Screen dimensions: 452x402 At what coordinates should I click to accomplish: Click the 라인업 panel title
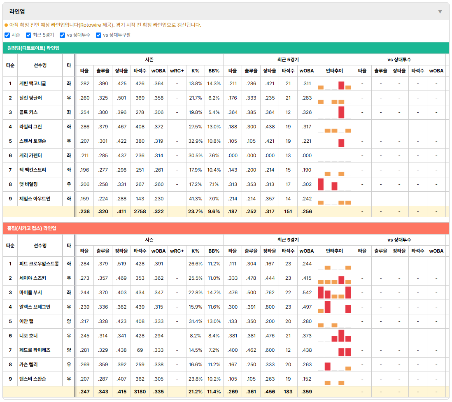[x=17, y=12]
